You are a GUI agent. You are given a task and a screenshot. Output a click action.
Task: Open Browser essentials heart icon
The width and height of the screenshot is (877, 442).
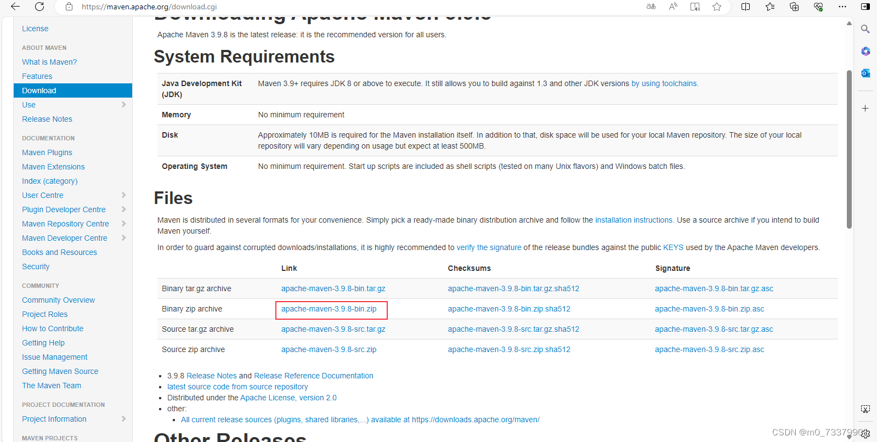(x=818, y=7)
